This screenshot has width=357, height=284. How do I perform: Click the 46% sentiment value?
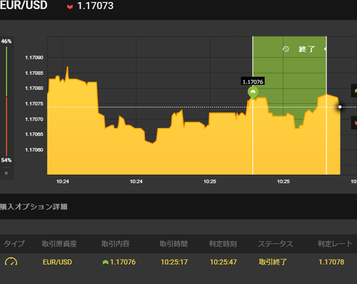tap(6, 41)
